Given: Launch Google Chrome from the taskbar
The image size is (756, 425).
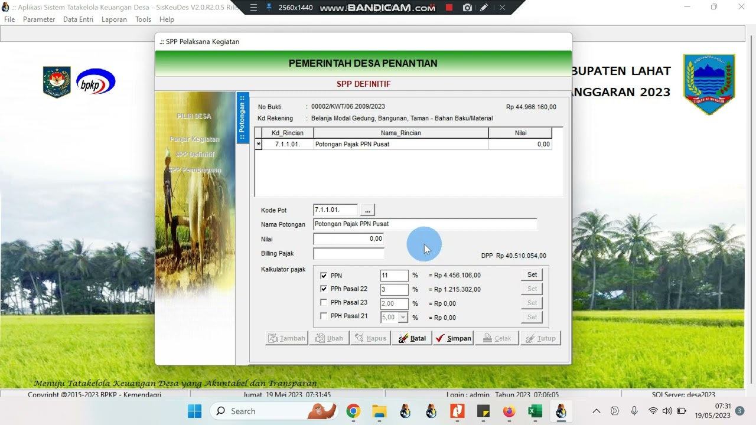Looking at the screenshot, I should coord(353,411).
